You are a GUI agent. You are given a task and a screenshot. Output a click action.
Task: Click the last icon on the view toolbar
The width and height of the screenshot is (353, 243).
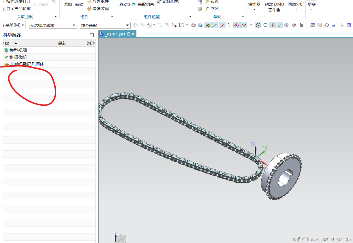[349, 25]
